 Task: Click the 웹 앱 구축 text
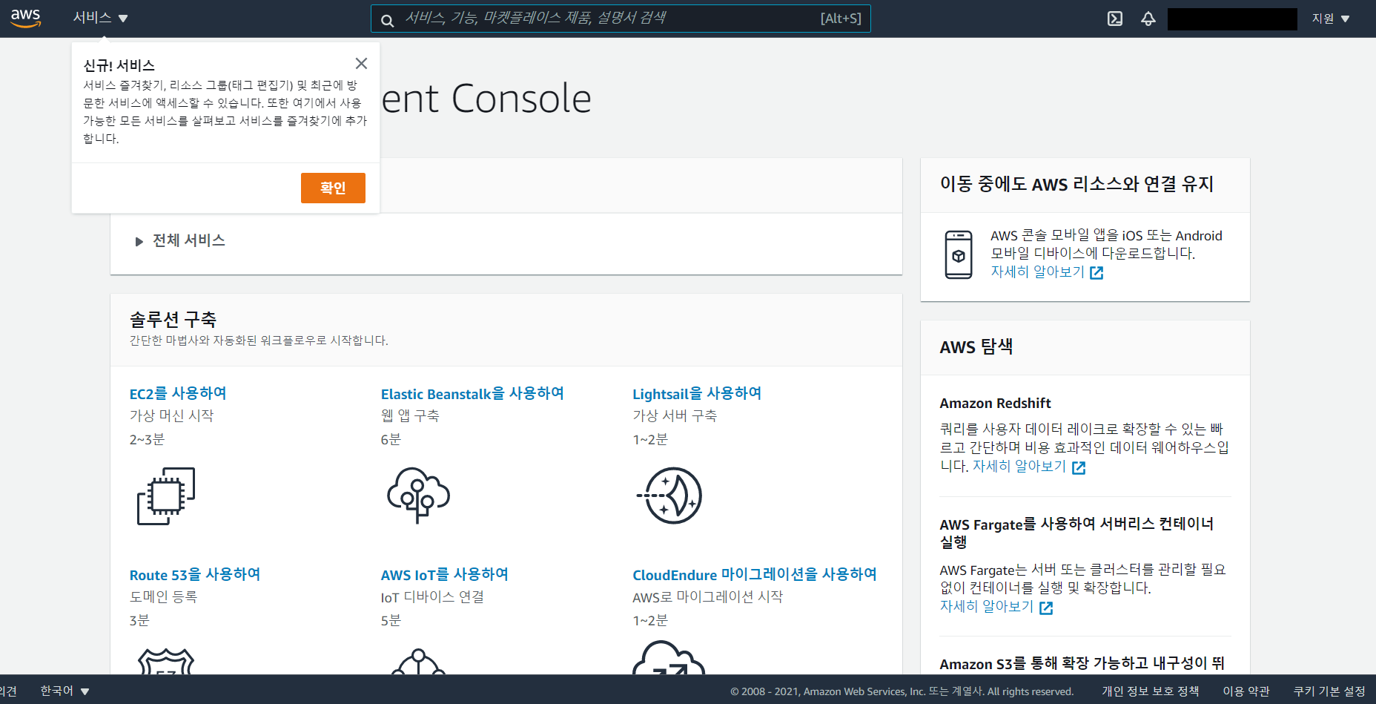[x=410, y=415]
